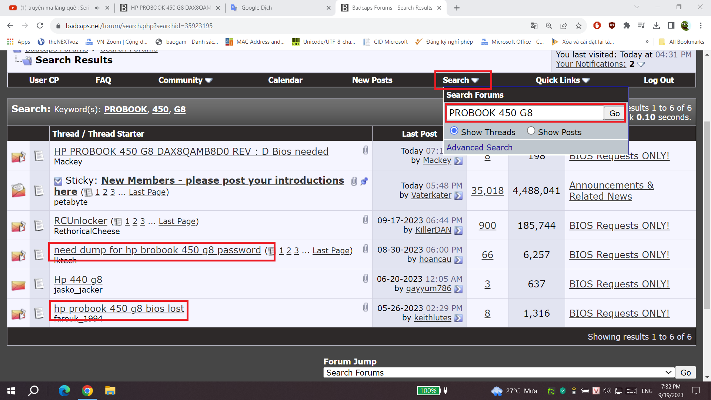The width and height of the screenshot is (711, 400).
Task: Click go-to-last-post arrow beside Vaterkater
Action: coord(458,196)
